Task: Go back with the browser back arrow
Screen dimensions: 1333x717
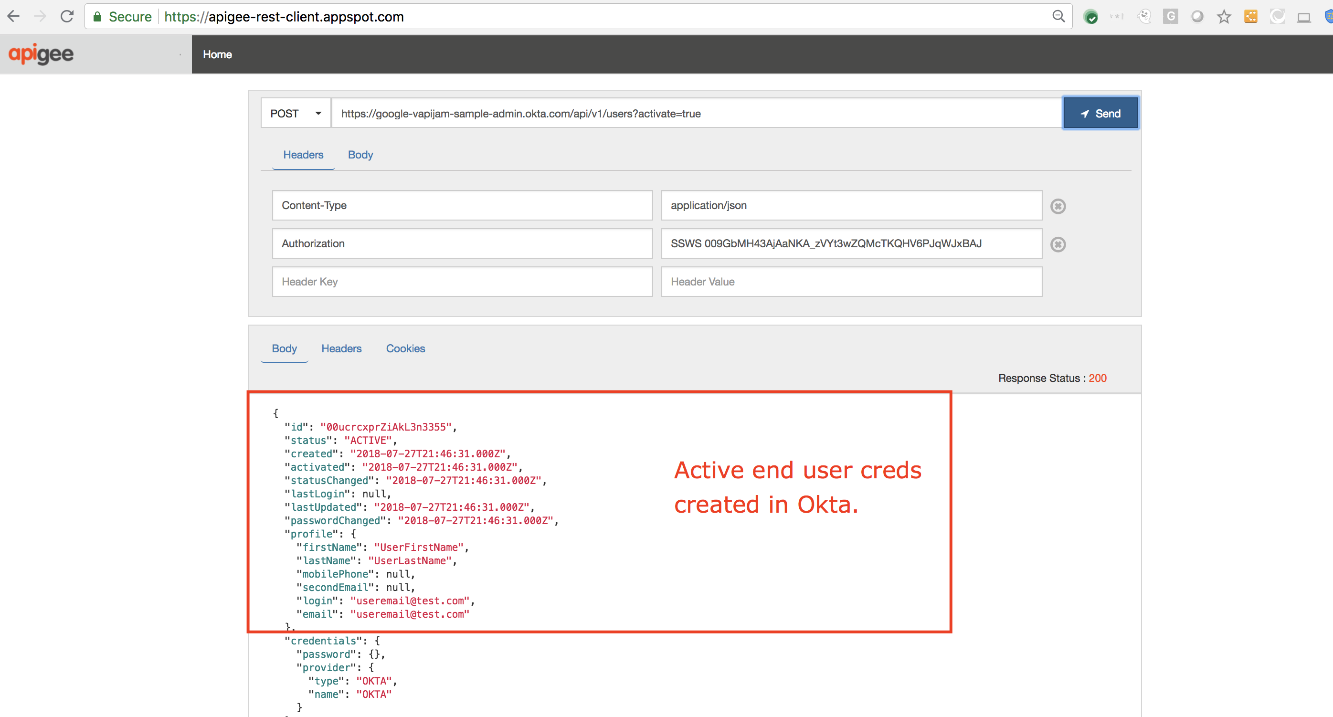Action: pos(13,17)
